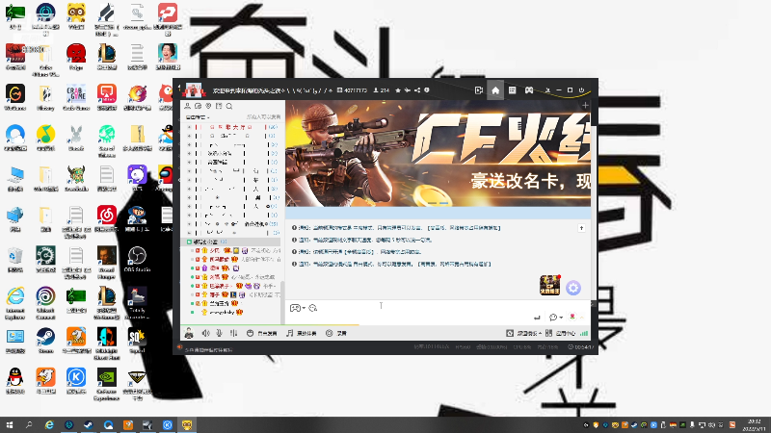771x433 pixels.
Task: Open the QQ penguin desktop shortcut
Action: [x=15, y=381]
